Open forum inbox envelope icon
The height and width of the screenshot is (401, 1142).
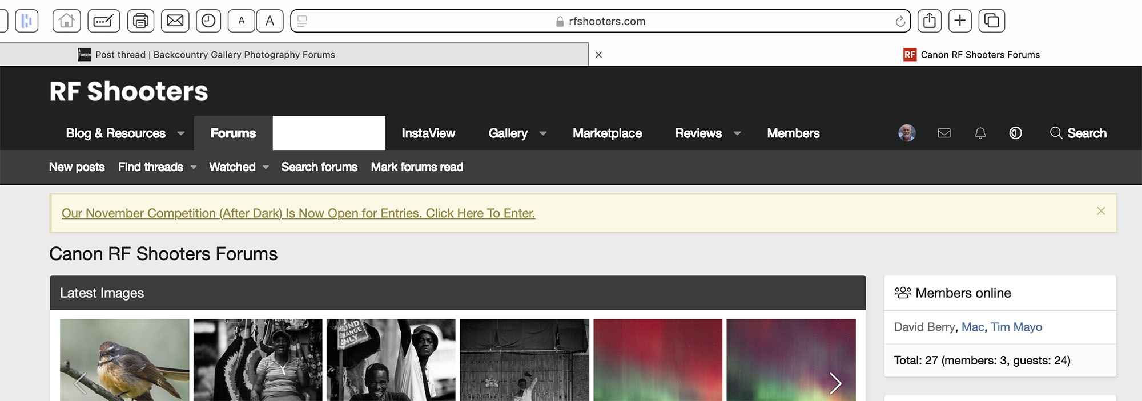[x=944, y=133]
